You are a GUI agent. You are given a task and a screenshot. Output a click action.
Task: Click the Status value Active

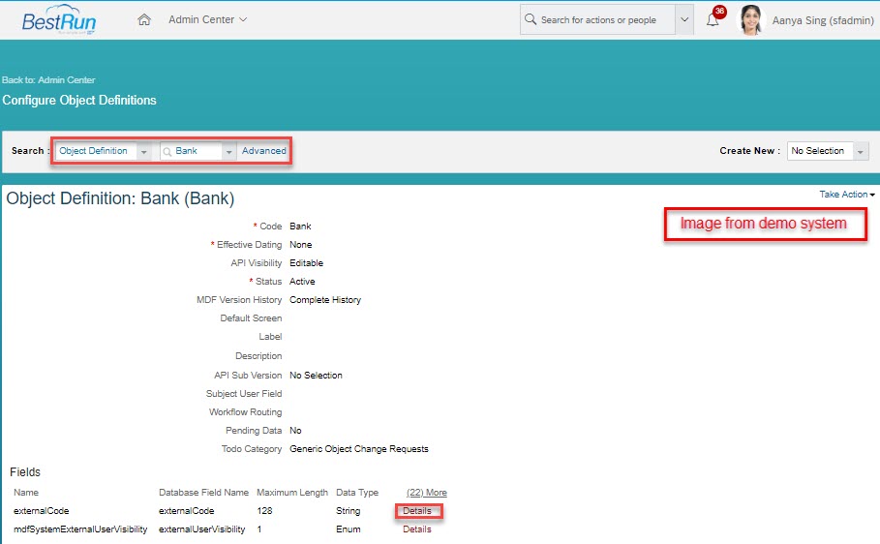302,282
